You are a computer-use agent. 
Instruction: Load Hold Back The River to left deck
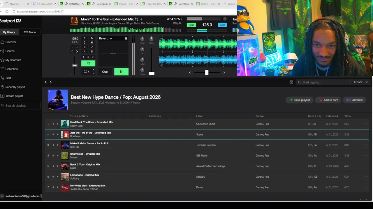[x=53, y=124]
